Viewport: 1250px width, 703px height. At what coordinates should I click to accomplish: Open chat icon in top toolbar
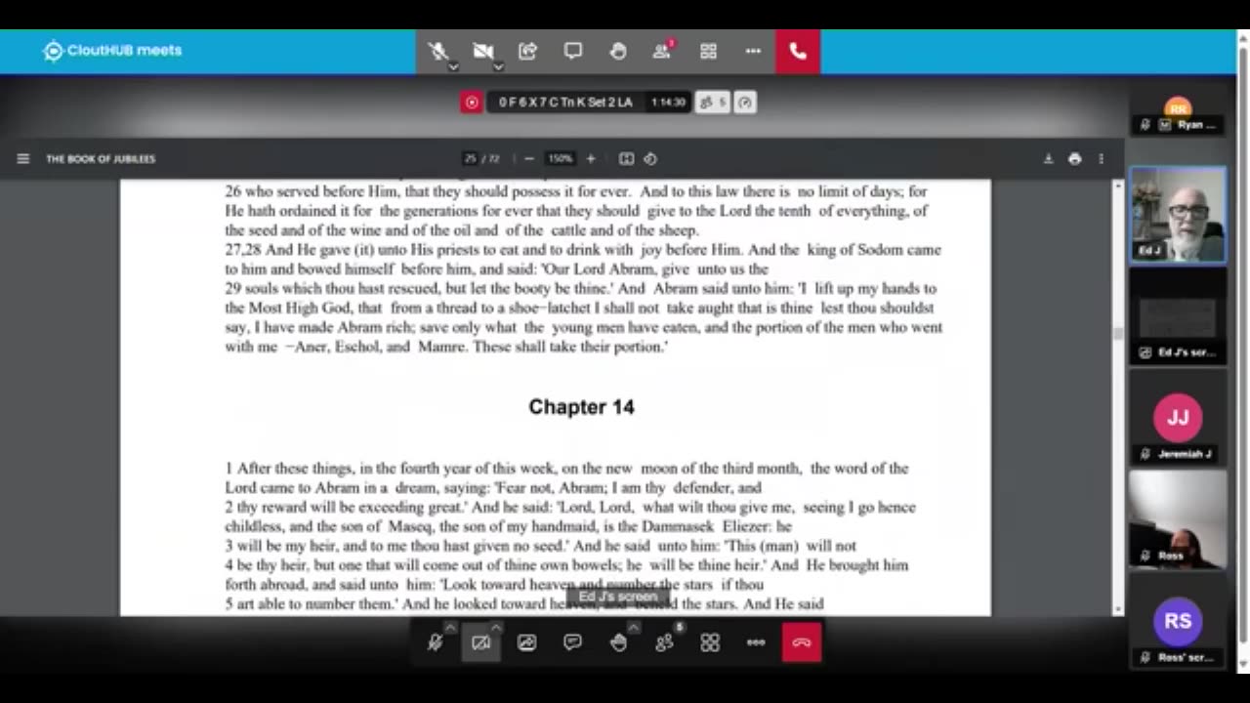click(573, 51)
